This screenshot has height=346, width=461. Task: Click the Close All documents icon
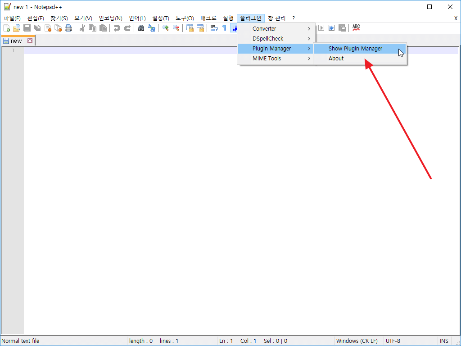pos(58,28)
